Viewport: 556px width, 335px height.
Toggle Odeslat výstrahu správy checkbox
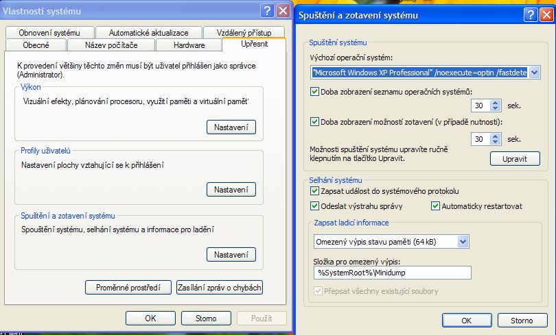315,206
